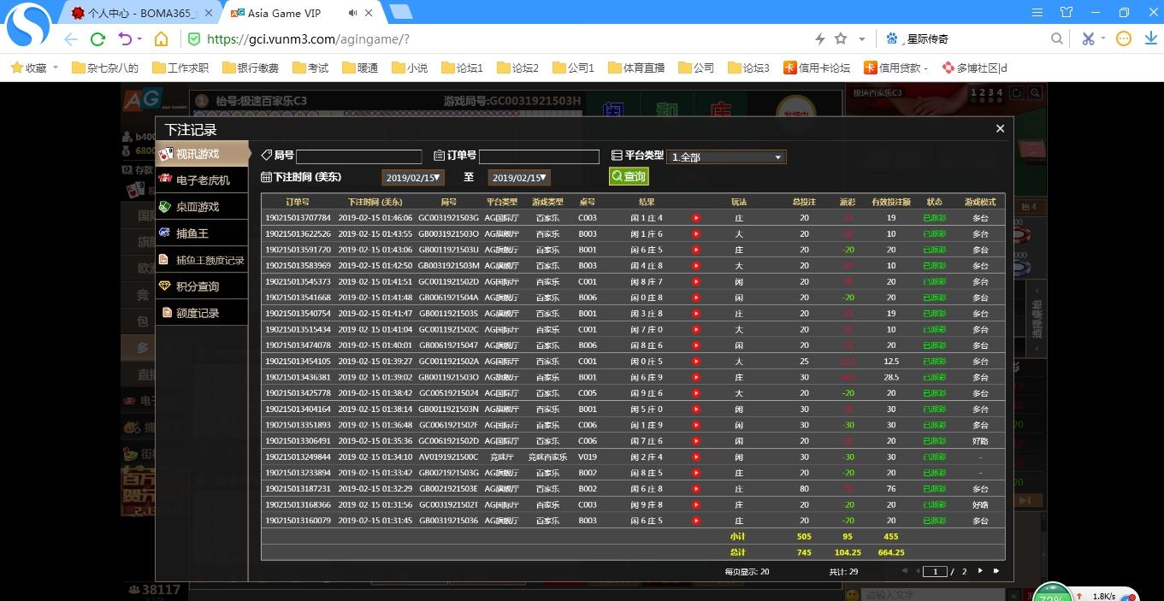This screenshot has height=601, width=1164.
Task: Play video replay for order 190215013249844
Action: pos(696,457)
